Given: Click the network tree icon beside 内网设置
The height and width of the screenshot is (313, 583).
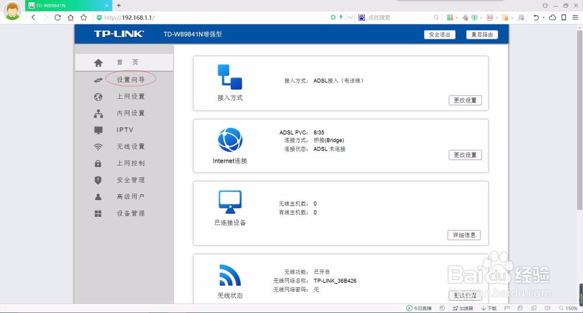Looking at the screenshot, I should [98, 114].
